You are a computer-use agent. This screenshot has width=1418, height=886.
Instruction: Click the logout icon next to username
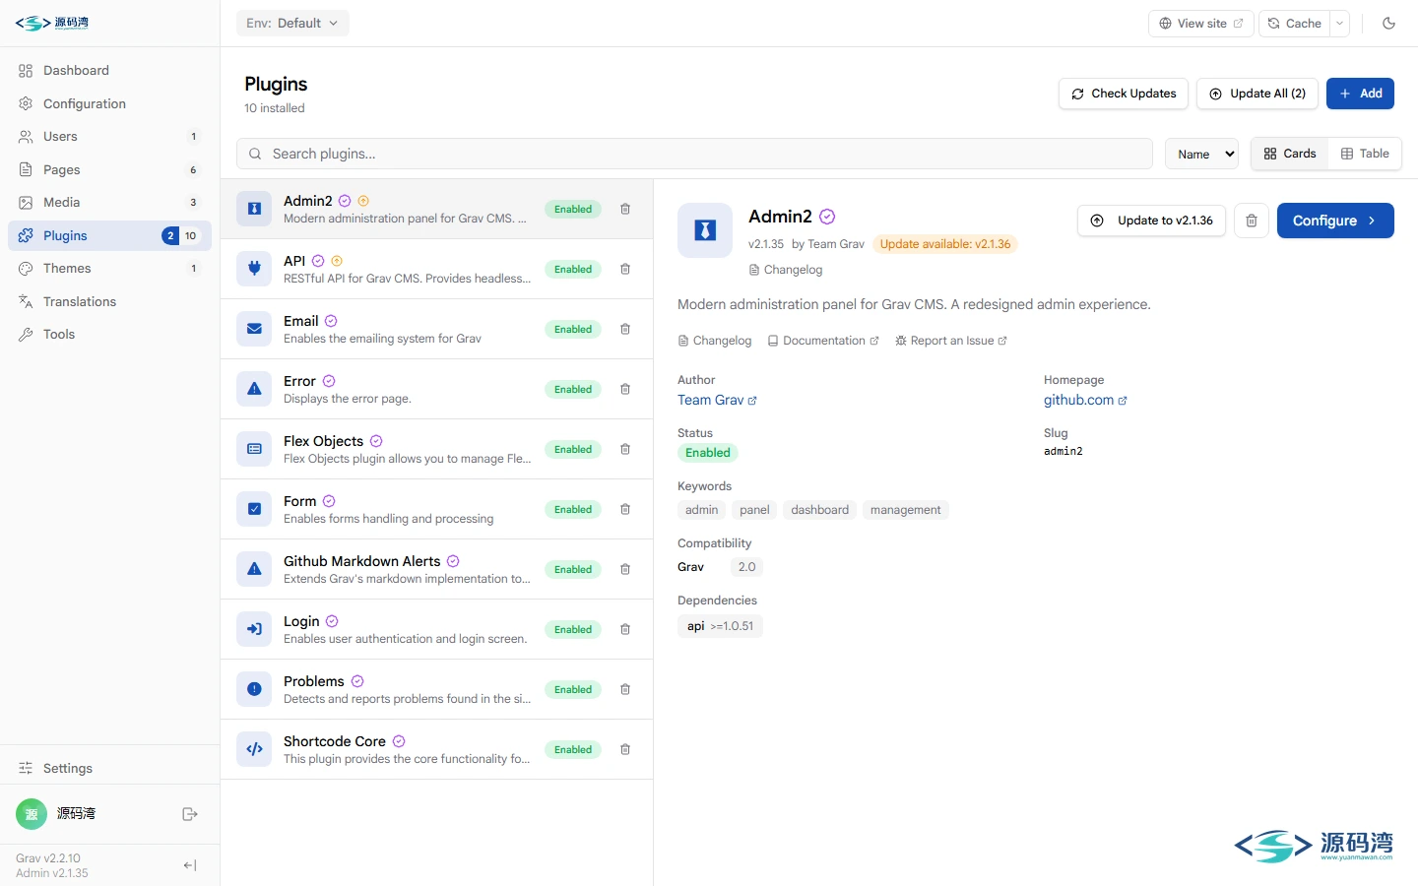point(190,814)
